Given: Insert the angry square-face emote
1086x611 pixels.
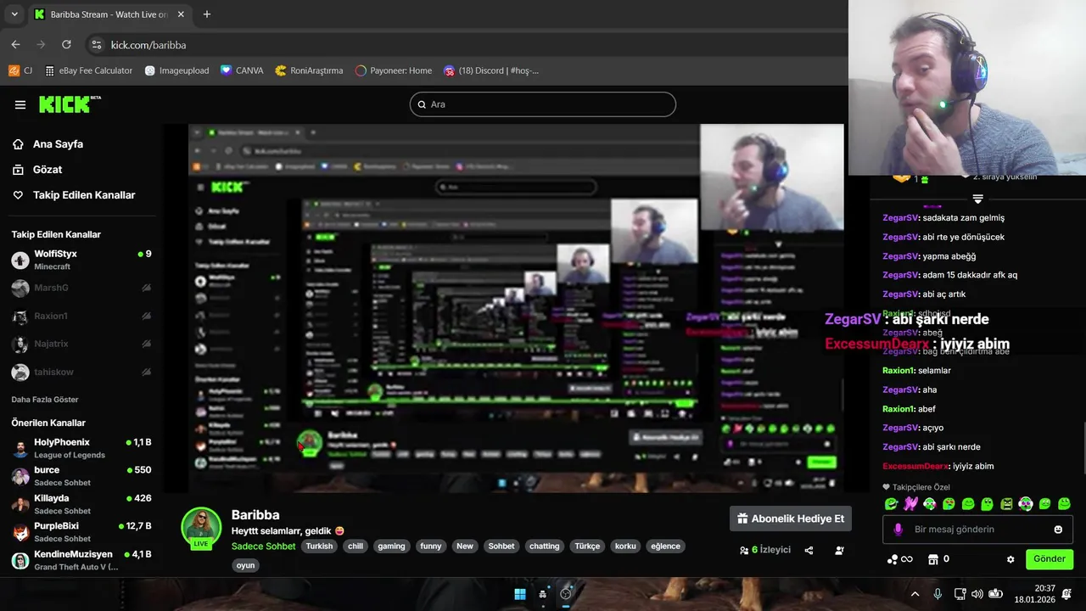Looking at the screenshot, I should 1006,504.
